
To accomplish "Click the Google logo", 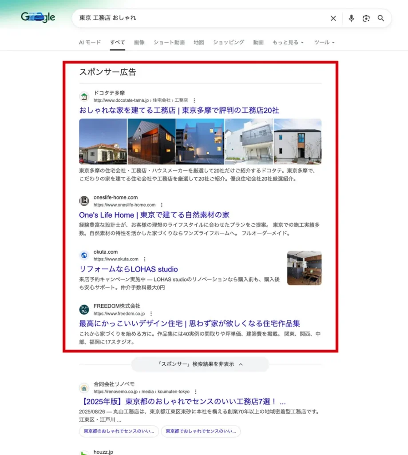I will click(x=38, y=17).
